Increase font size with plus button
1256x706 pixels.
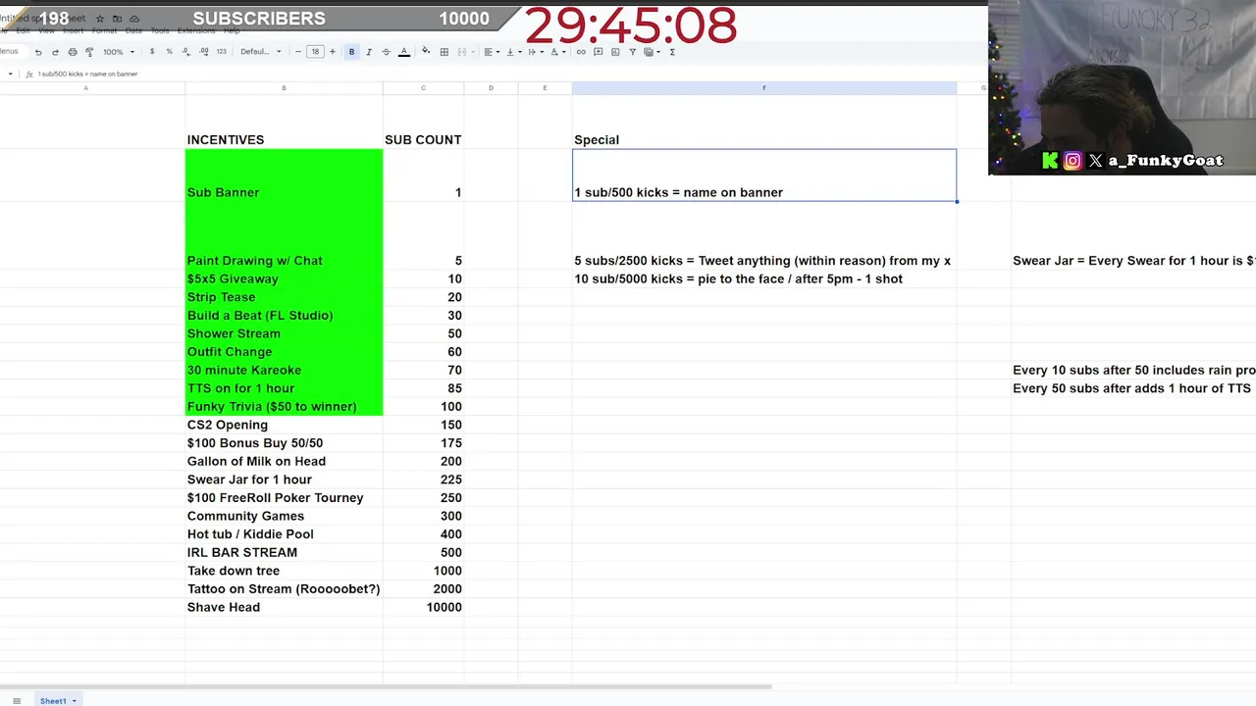tap(333, 52)
